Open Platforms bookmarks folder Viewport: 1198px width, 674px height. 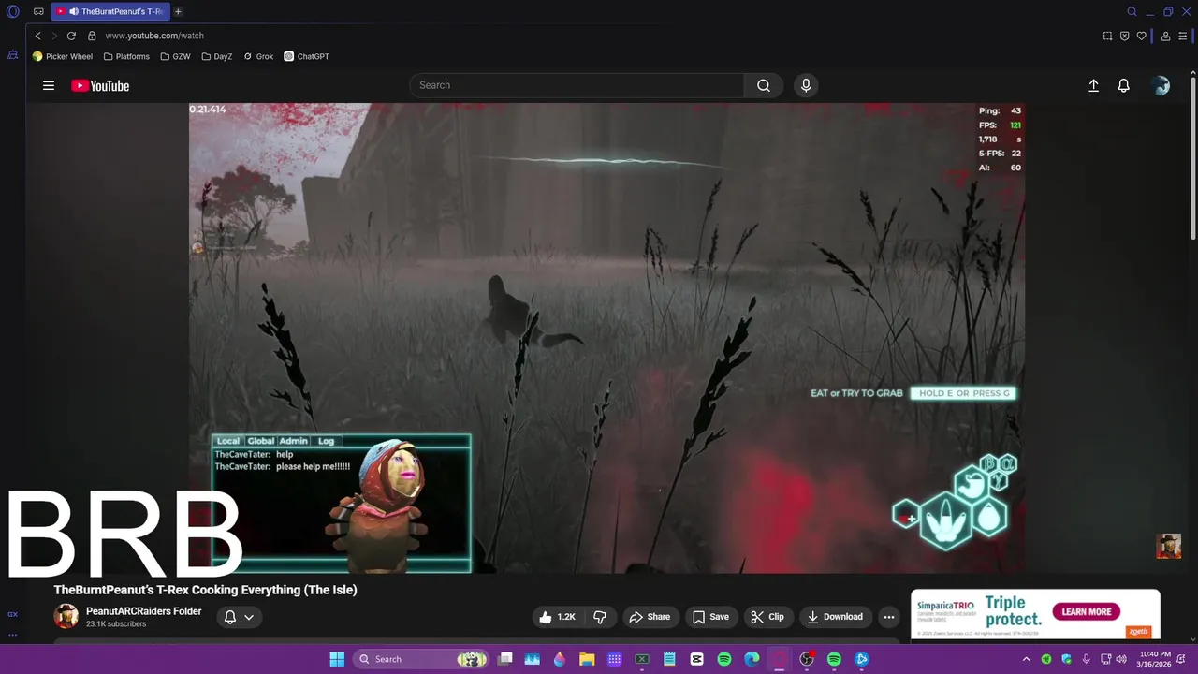(126, 56)
